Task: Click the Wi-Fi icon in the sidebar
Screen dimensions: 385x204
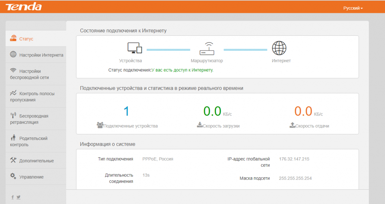Action: coord(13,70)
